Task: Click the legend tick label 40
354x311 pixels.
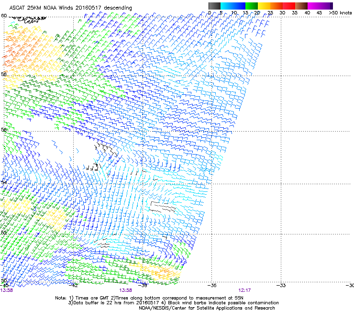Action: pos(307,12)
